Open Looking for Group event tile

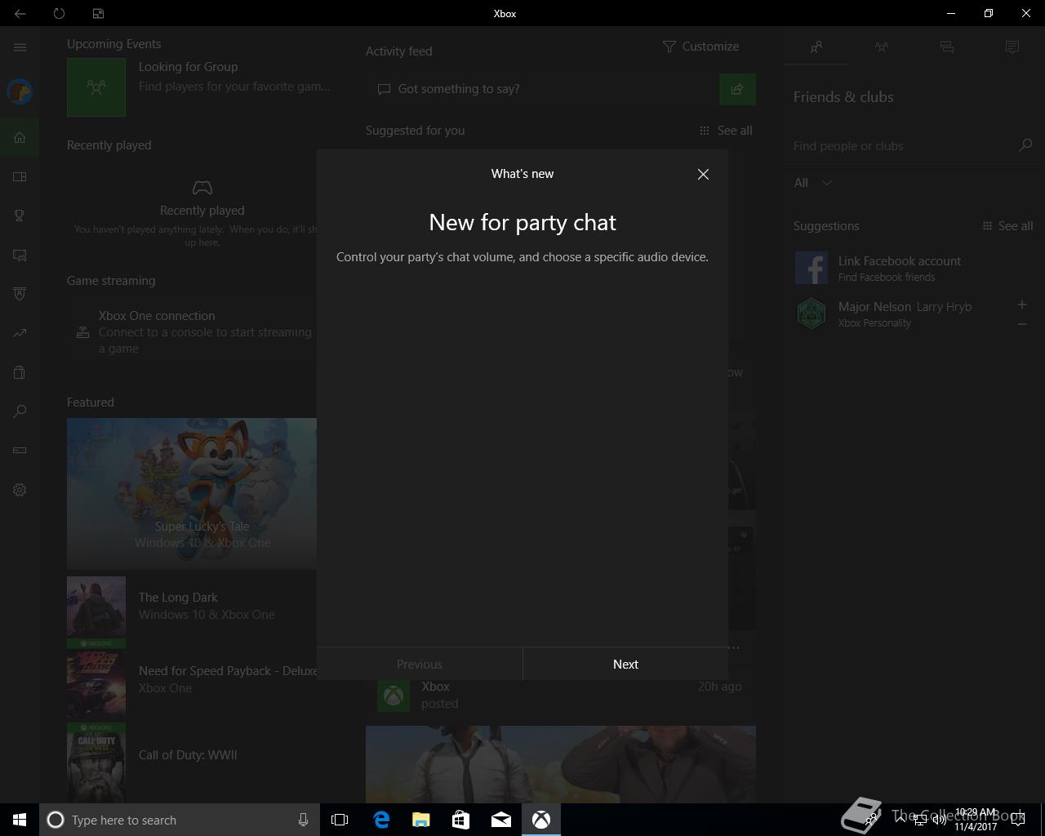pos(199,87)
